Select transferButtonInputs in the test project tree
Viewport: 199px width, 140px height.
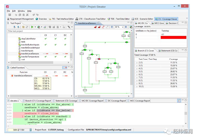point(30,45)
